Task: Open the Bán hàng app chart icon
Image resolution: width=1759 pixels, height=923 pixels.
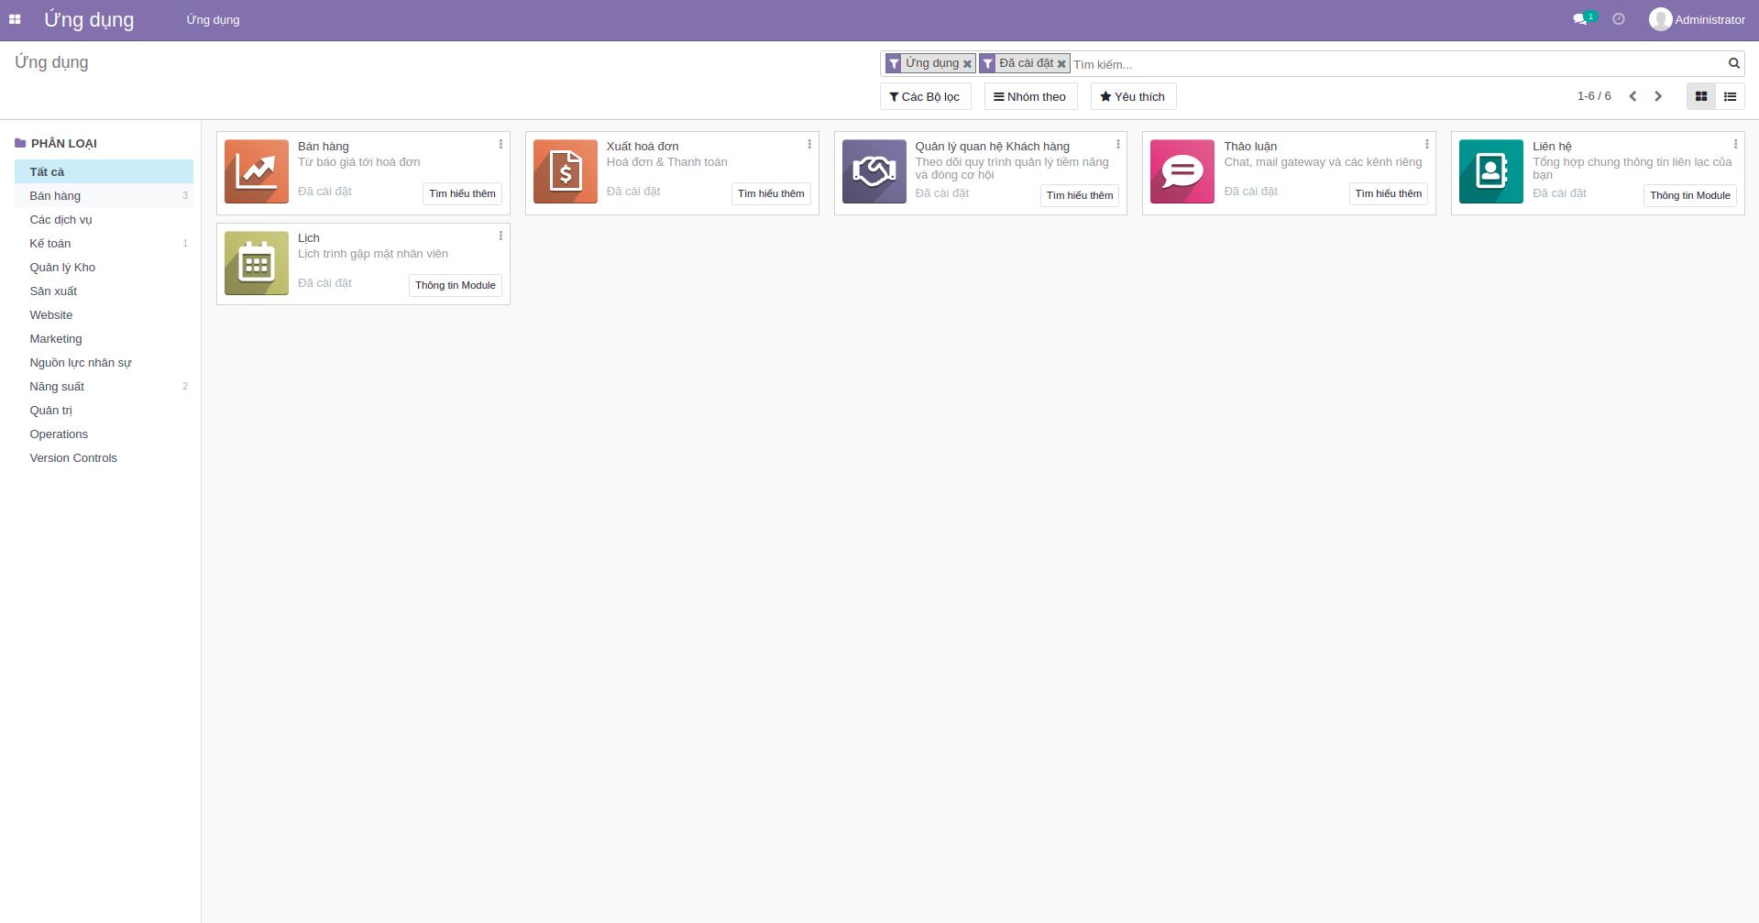Action: [257, 171]
